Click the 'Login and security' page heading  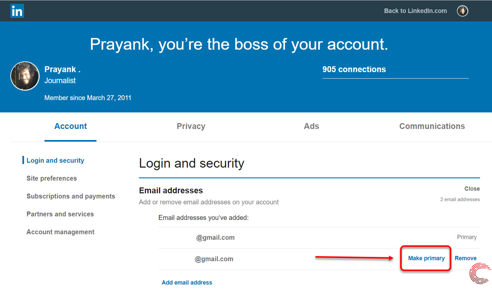tap(191, 163)
